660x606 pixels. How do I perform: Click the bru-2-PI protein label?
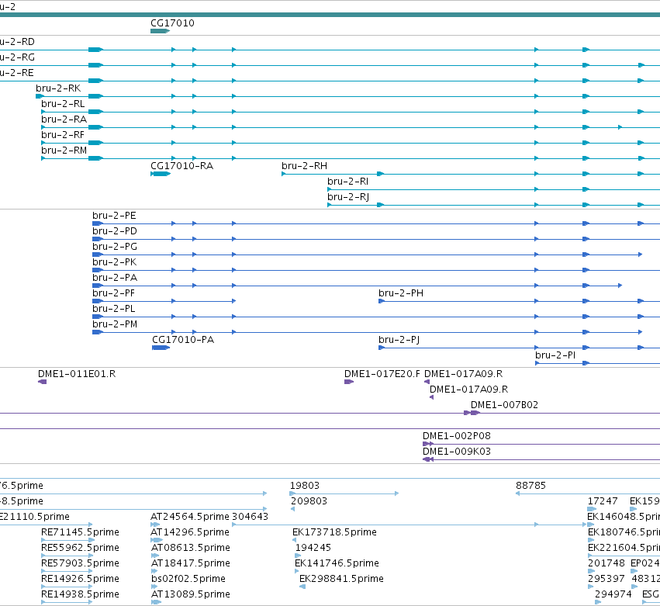tap(555, 355)
